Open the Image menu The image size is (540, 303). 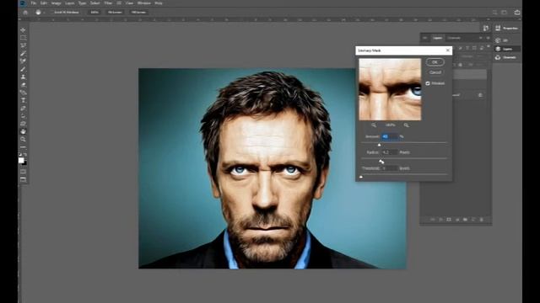[56, 3]
